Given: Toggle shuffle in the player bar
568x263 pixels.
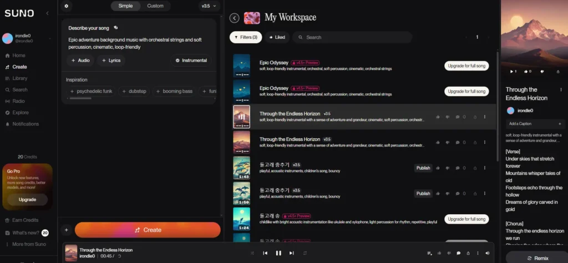Looking at the screenshot, I should [252, 253].
